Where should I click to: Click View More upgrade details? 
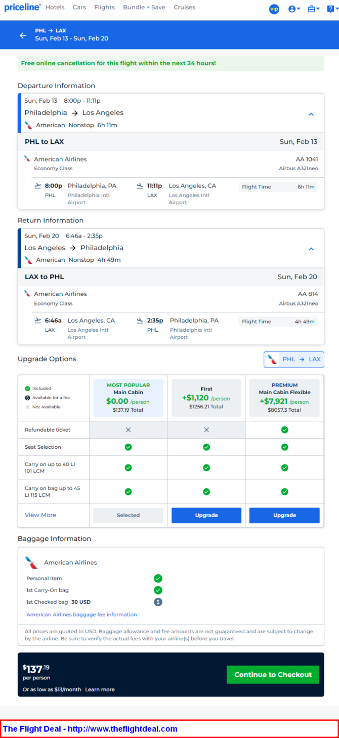coord(40,515)
